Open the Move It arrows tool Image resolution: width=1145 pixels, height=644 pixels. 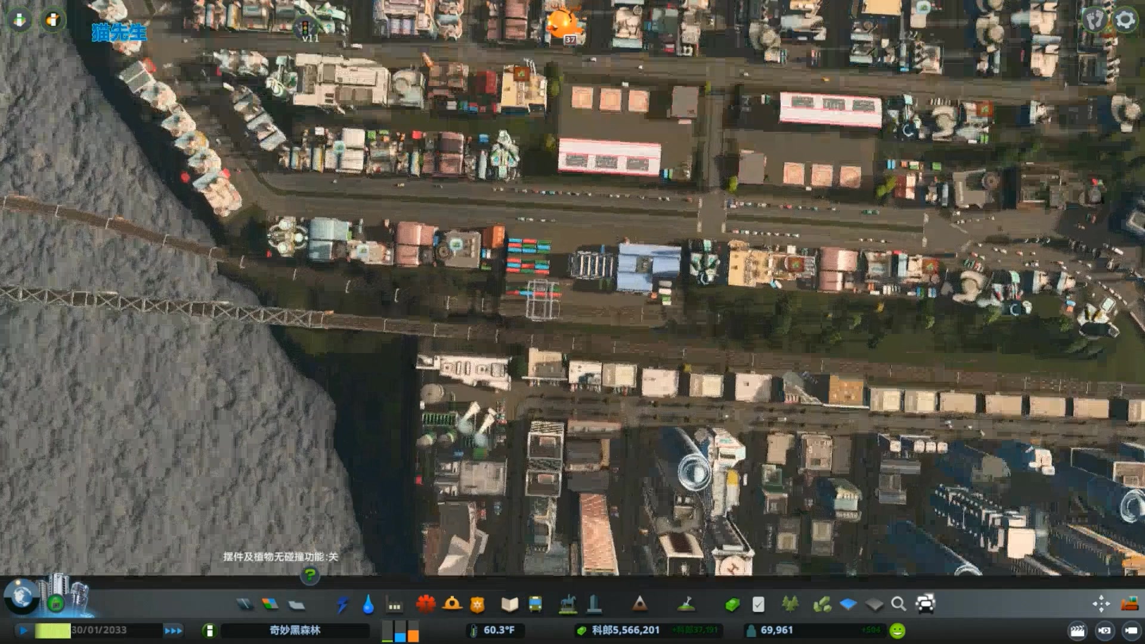(1101, 604)
